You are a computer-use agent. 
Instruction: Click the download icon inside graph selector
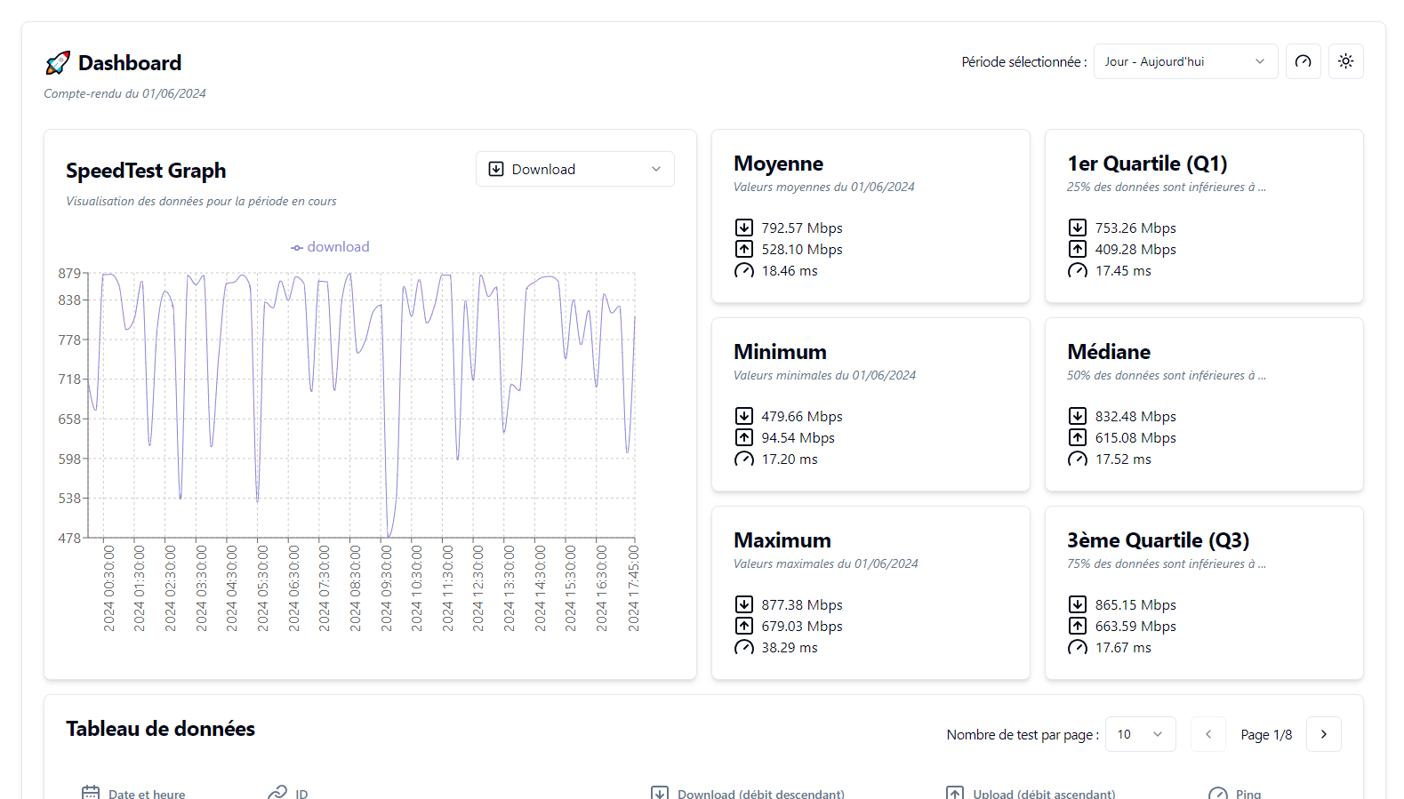[496, 169]
